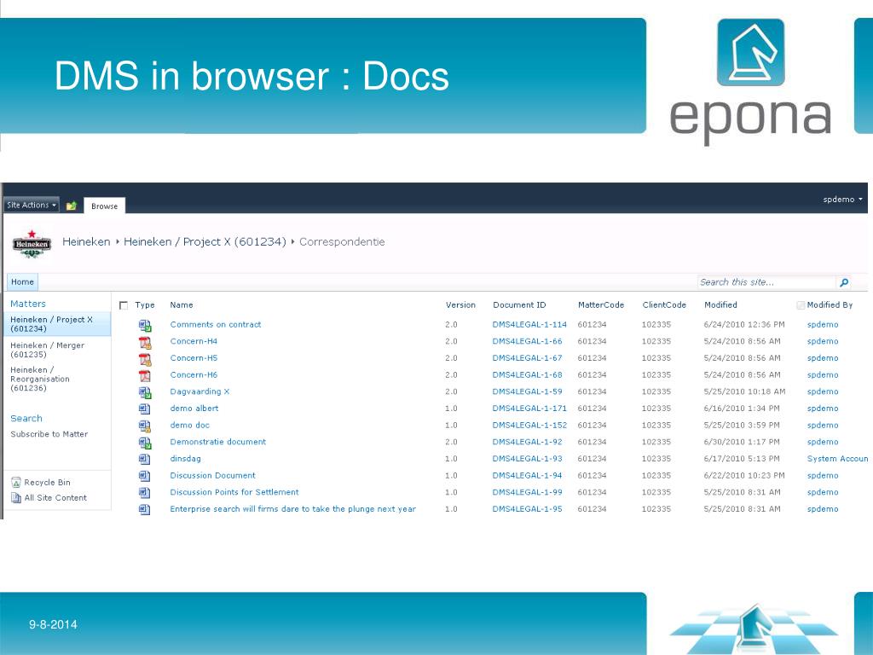Click the 6/24/2010 12:36 PM modified date

[x=744, y=325]
